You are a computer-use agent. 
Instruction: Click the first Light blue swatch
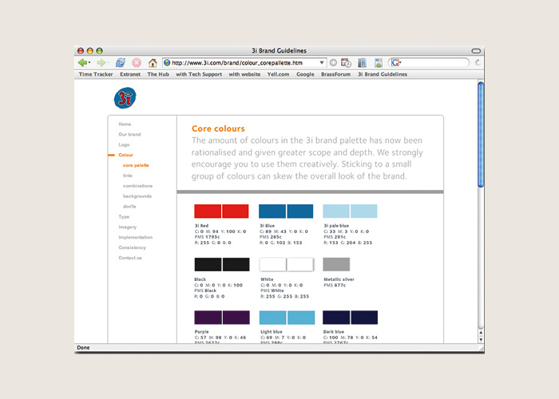[273, 318]
